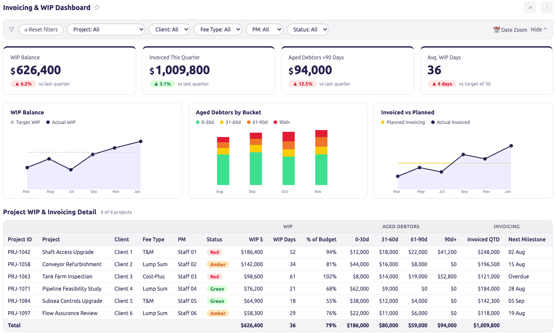Screen dimensions: 556x336
Task: Sort by Invoiced QTD column header
Action: (x=483, y=240)
